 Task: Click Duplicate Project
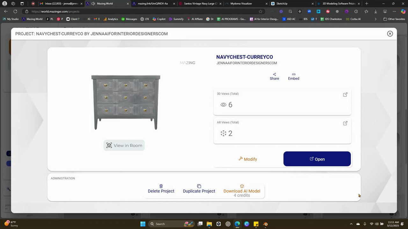[x=199, y=189]
